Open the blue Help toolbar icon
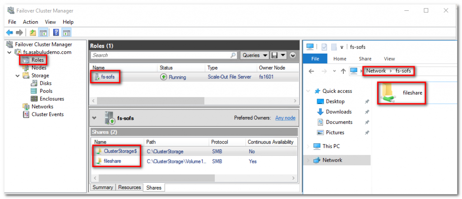The height and width of the screenshot is (199, 462). (56, 32)
